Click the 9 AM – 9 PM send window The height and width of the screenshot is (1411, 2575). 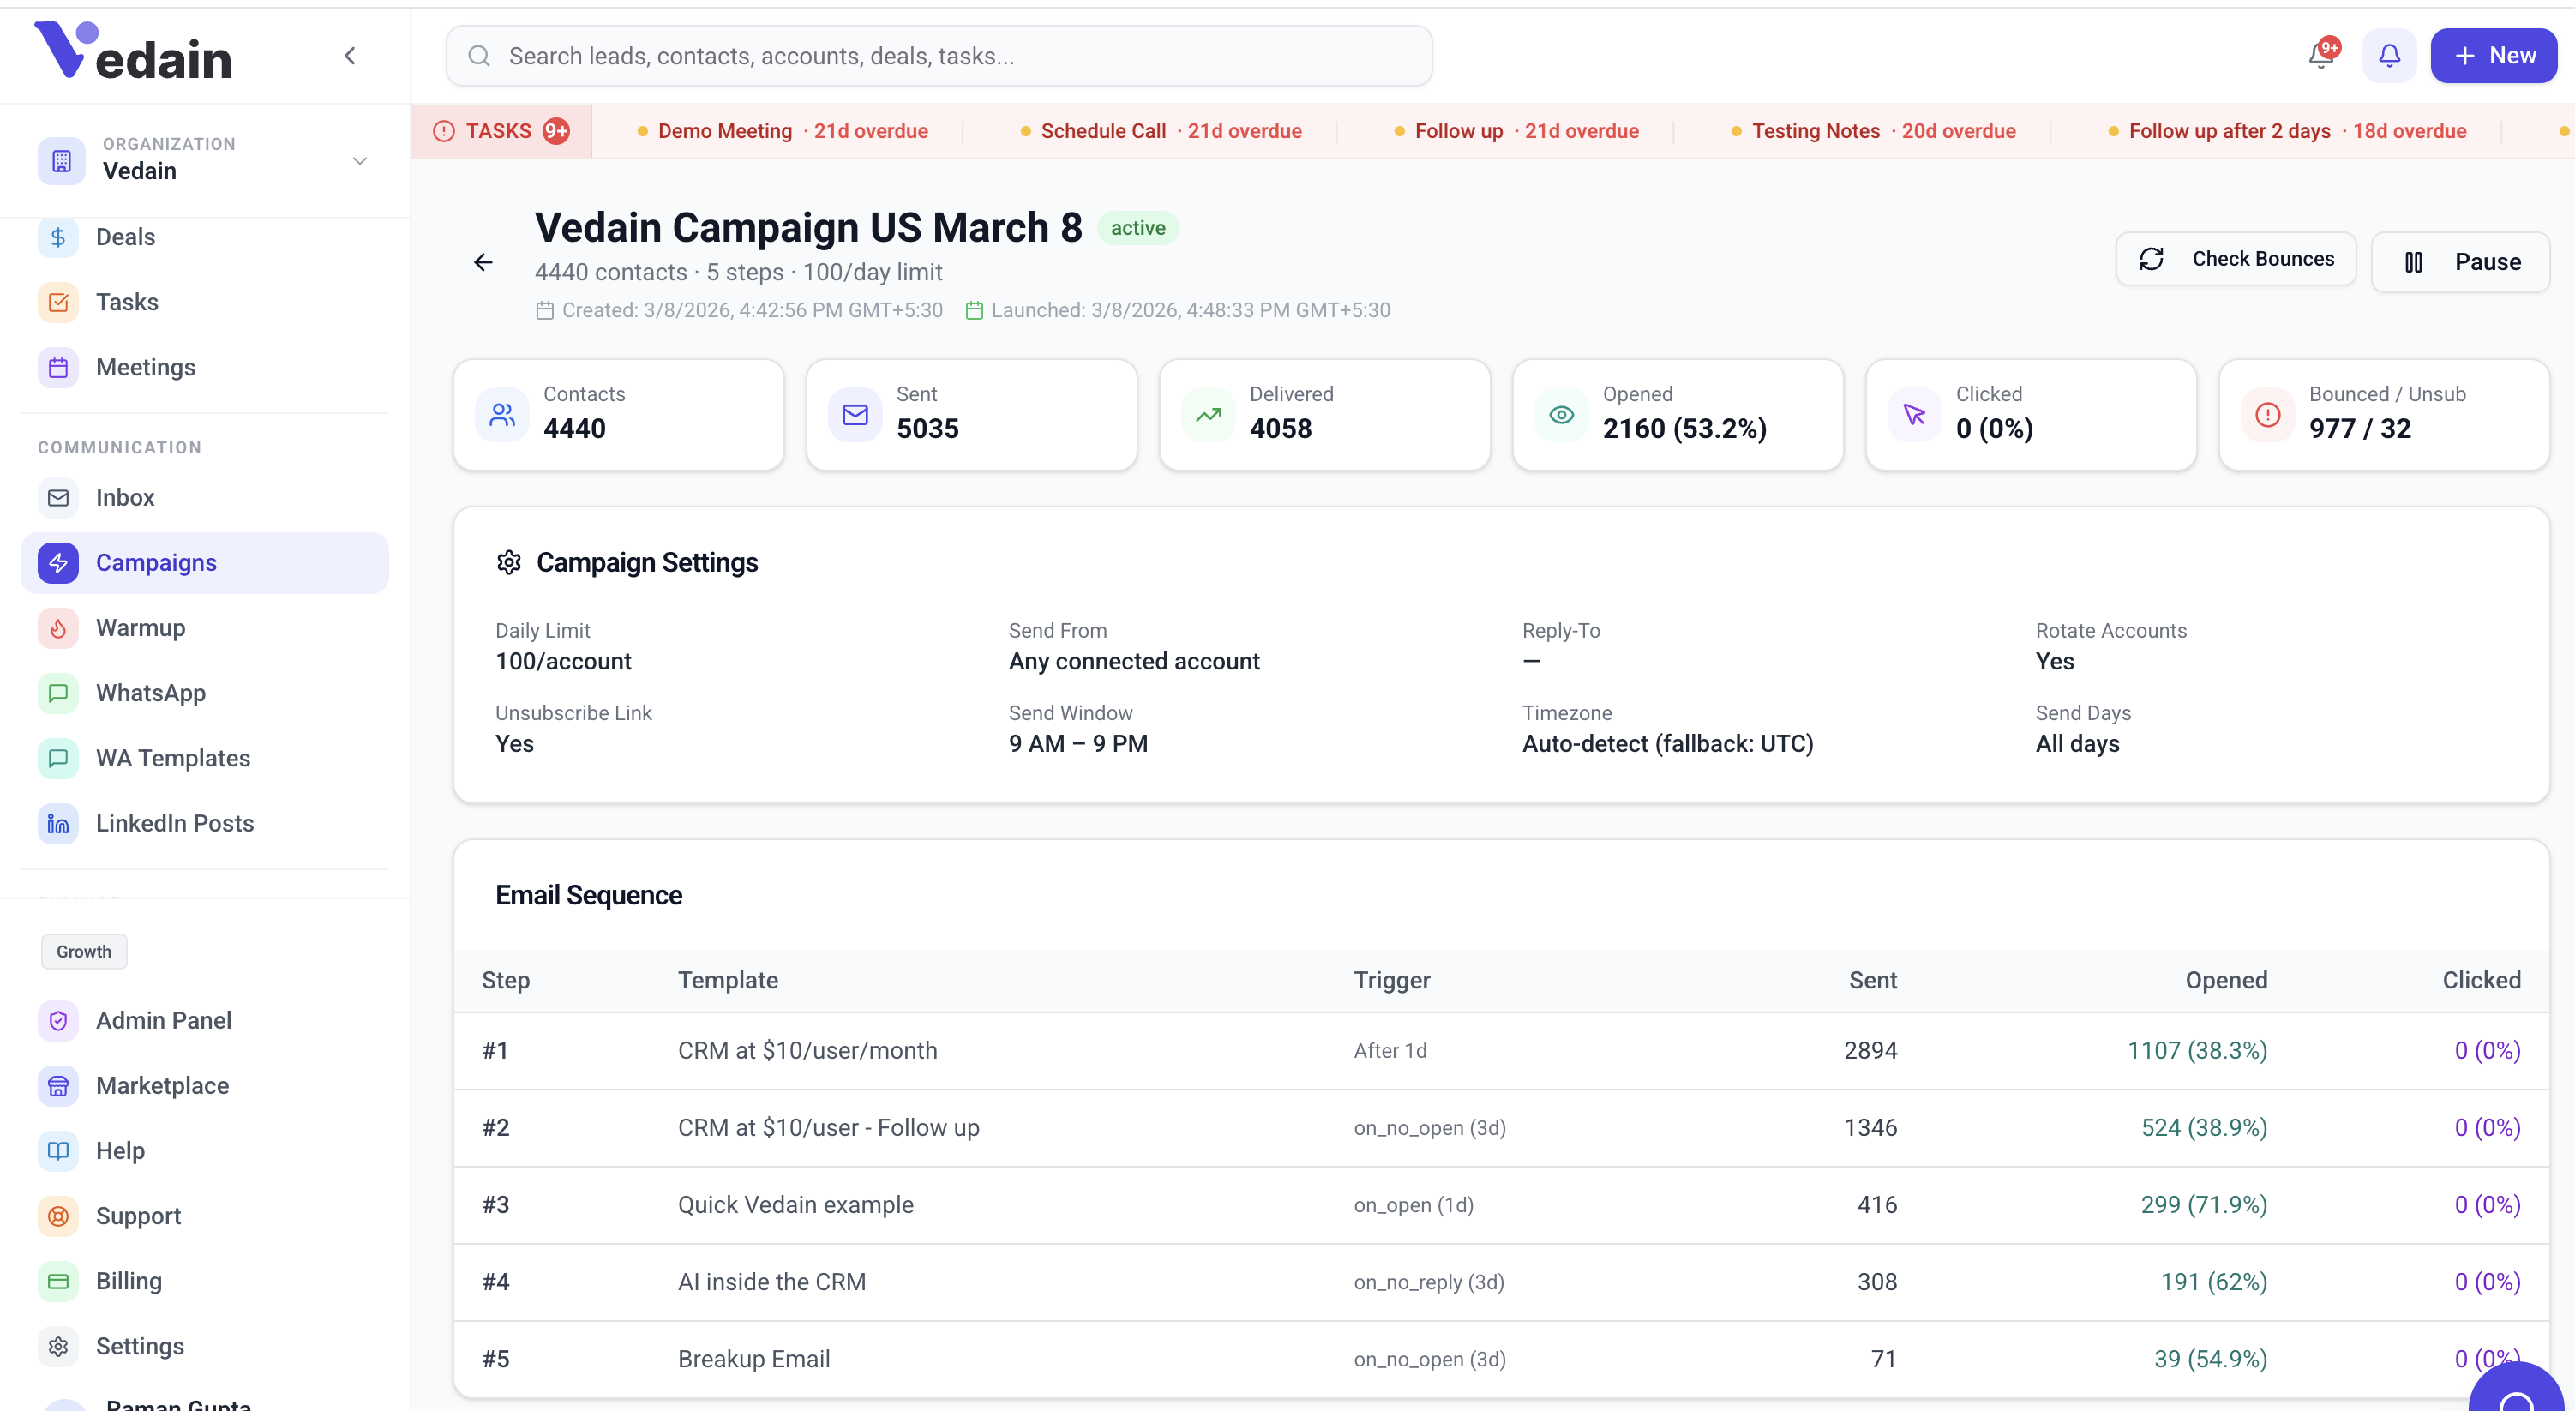1078,743
